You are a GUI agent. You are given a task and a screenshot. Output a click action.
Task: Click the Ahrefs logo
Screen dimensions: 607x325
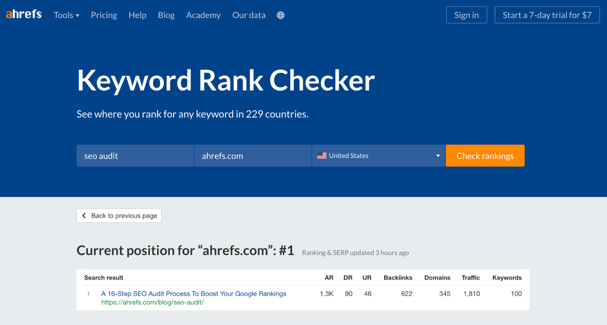[x=24, y=14]
